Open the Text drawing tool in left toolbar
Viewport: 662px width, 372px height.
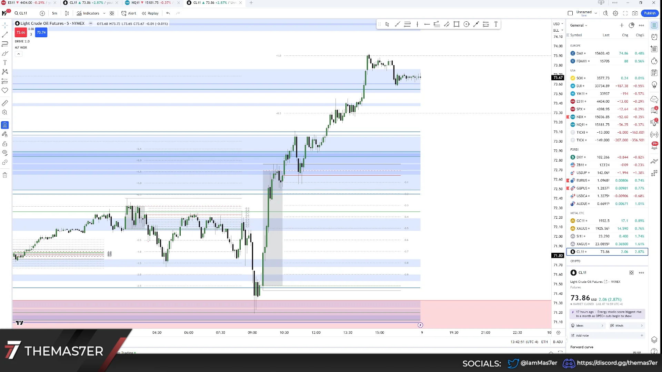click(x=5, y=63)
